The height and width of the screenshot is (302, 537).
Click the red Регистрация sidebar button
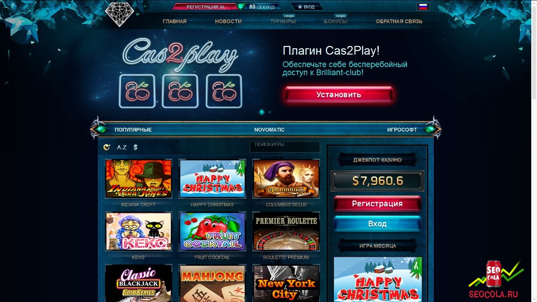377,204
